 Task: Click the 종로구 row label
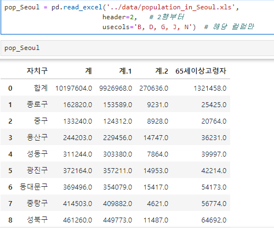click(37, 104)
